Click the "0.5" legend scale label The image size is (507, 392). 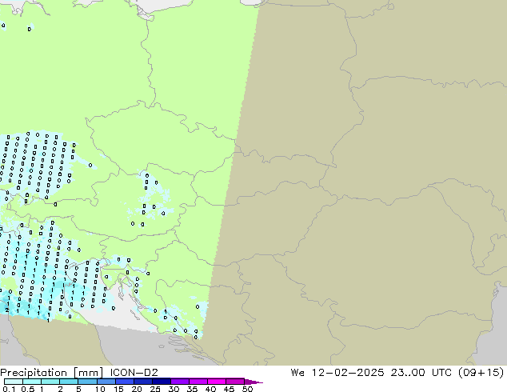point(27,389)
